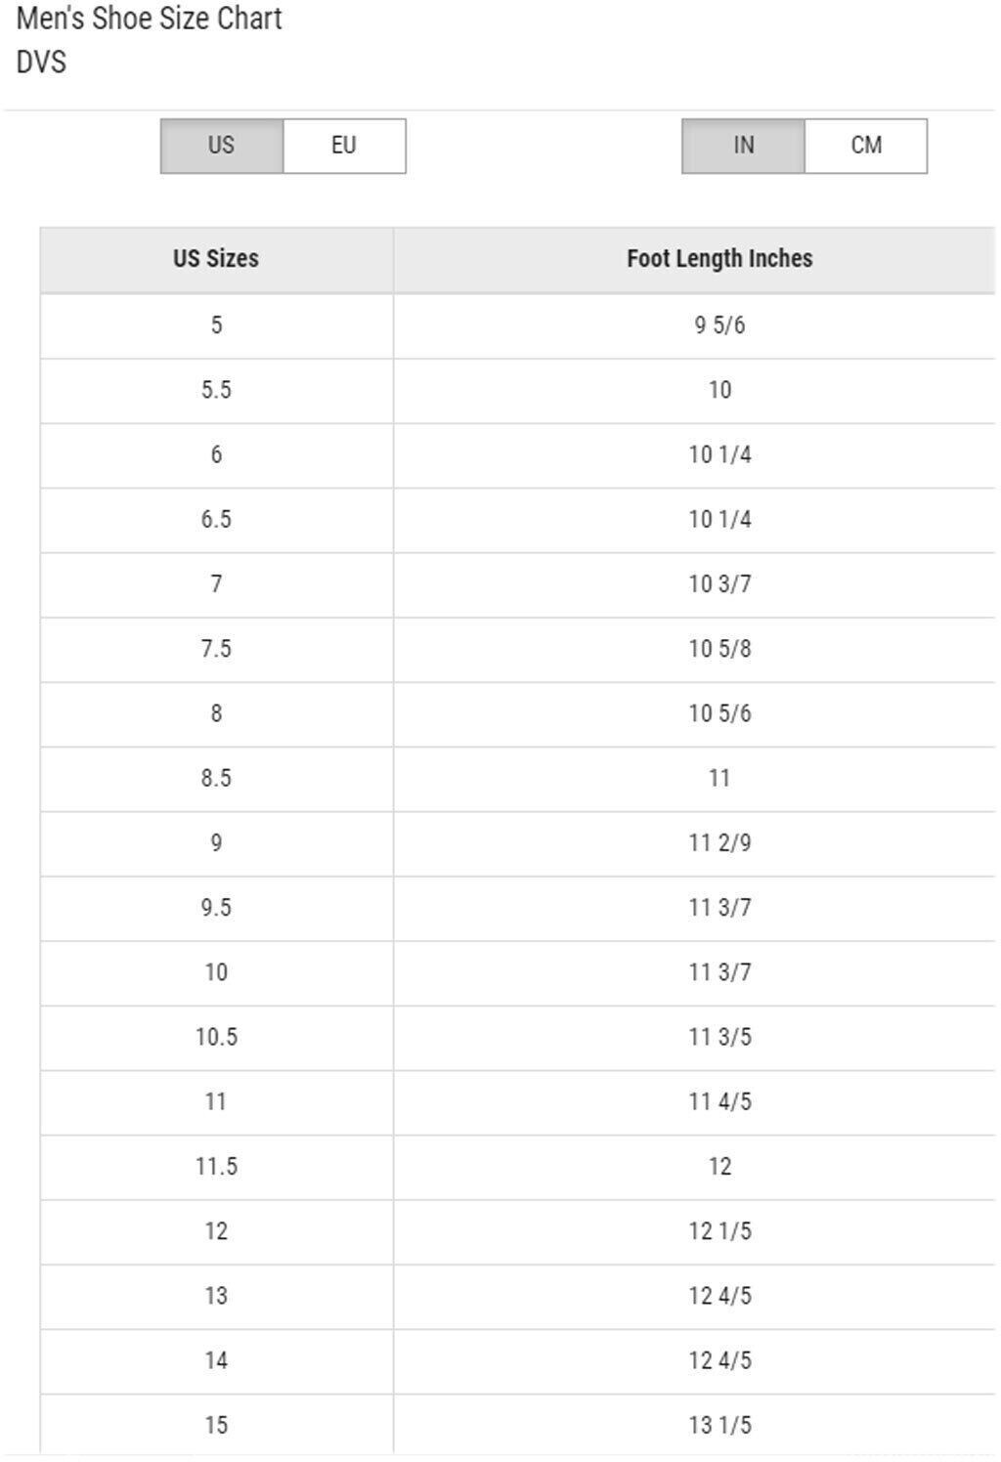This screenshot has height=1462, width=1001.
Task: Click the 10 5/8 foot length value
Action: click(719, 649)
